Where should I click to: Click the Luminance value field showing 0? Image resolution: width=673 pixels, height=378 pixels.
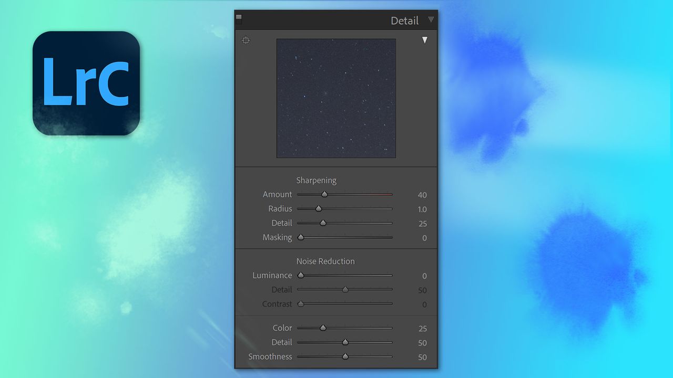point(425,276)
